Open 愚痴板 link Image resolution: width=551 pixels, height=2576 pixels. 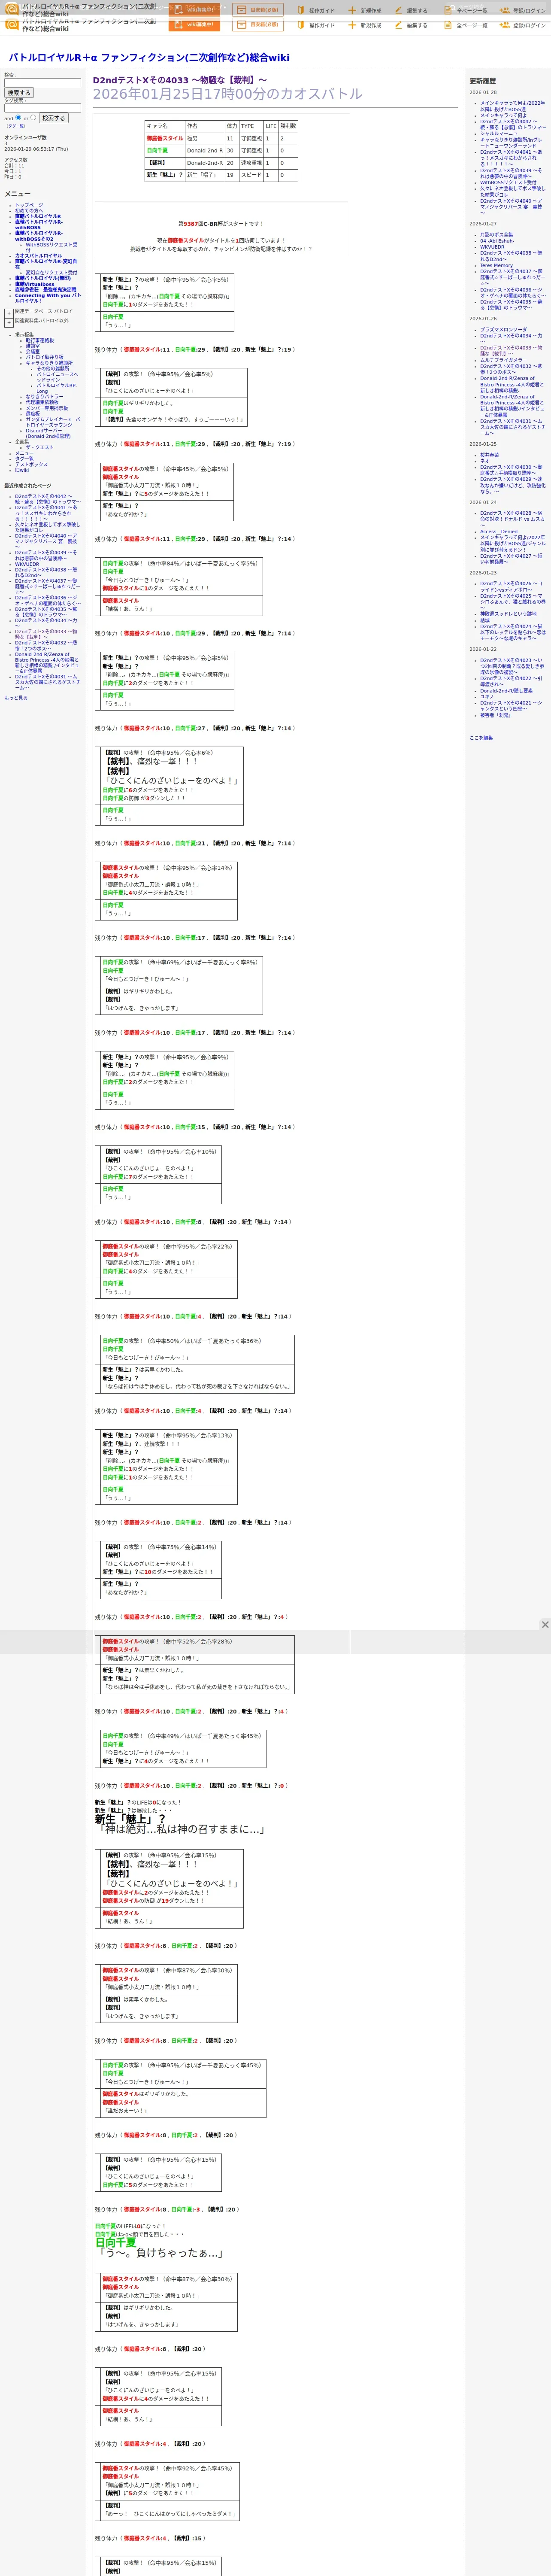coord(33,413)
